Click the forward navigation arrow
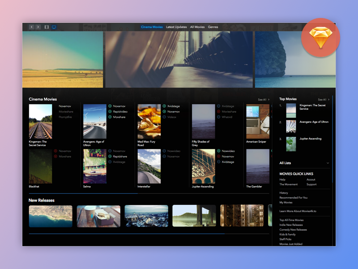Viewport: 358px width, 269px height. [x=38, y=27]
